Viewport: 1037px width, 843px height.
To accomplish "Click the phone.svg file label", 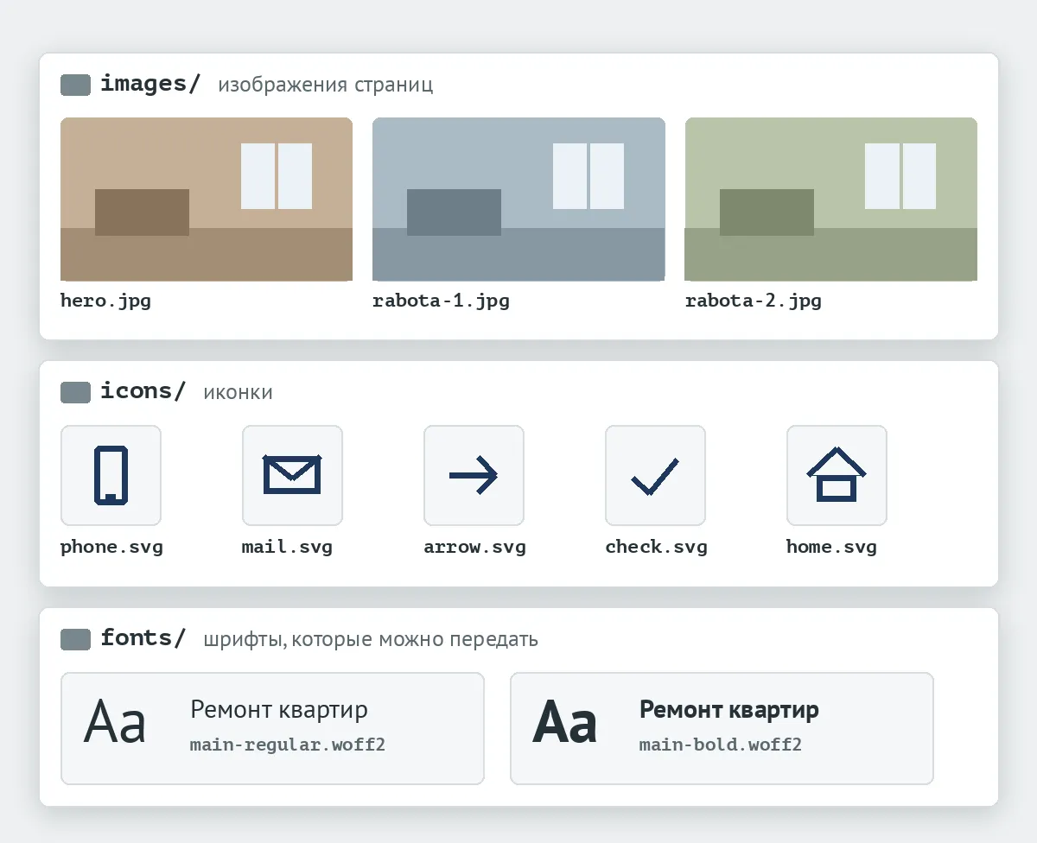I will coord(111,547).
